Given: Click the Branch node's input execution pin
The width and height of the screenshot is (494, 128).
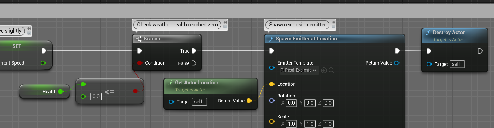Looking at the screenshot, I should pyautogui.click(x=140, y=51).
